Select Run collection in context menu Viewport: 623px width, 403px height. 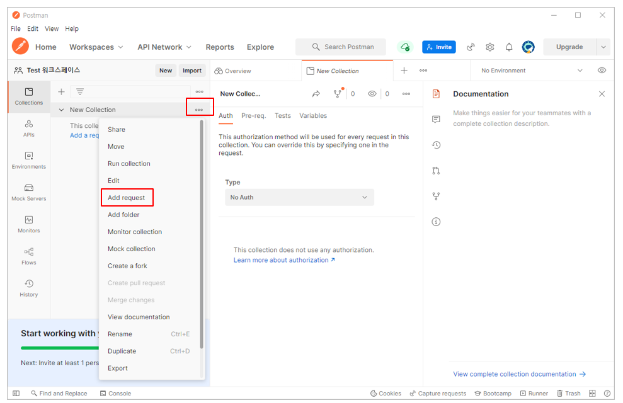129,164
